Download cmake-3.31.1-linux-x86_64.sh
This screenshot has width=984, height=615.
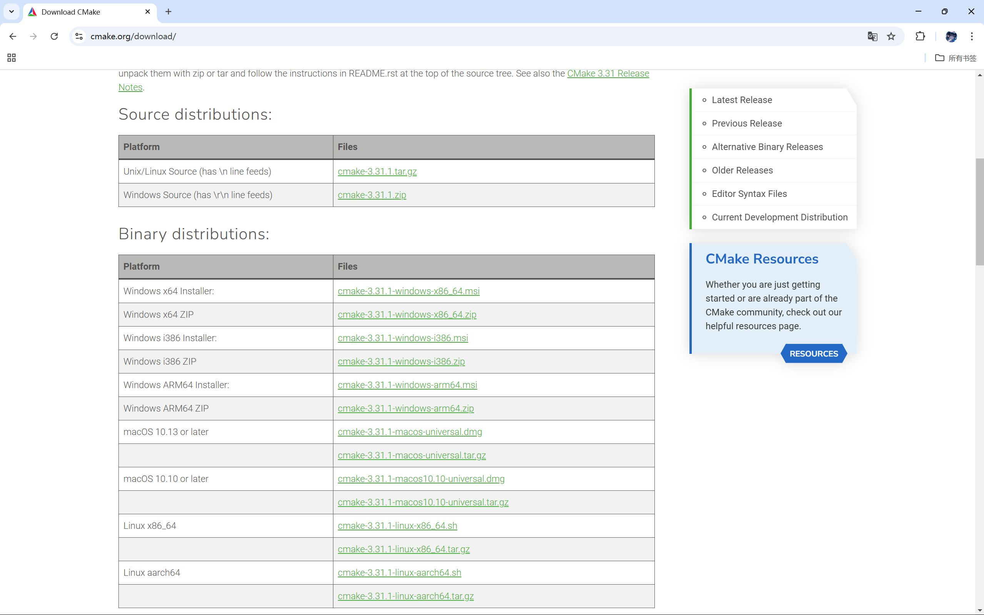click(397, 525)
